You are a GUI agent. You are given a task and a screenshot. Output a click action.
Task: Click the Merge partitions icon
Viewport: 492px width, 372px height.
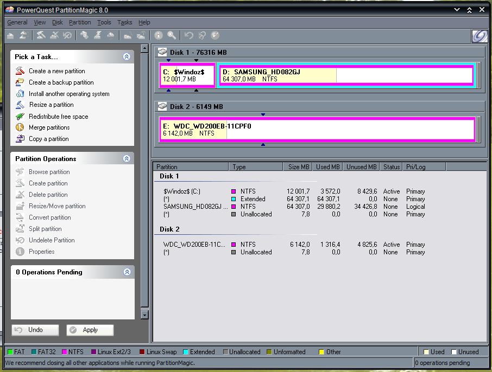[x=20, y=127]
